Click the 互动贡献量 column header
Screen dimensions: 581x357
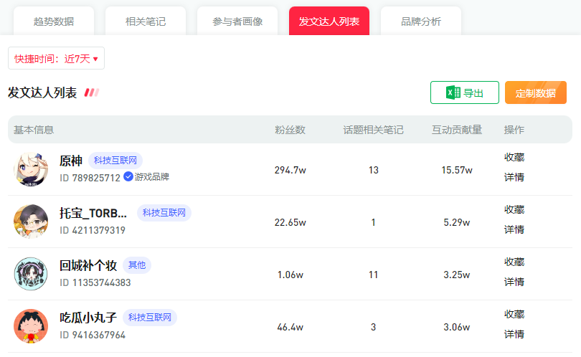(457, 130)
